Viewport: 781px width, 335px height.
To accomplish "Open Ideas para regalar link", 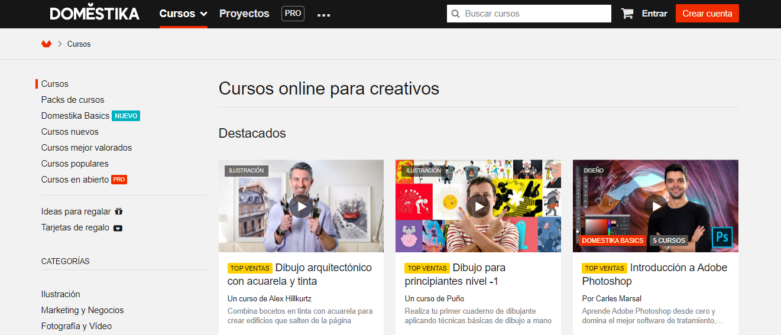I will point(76,212).
